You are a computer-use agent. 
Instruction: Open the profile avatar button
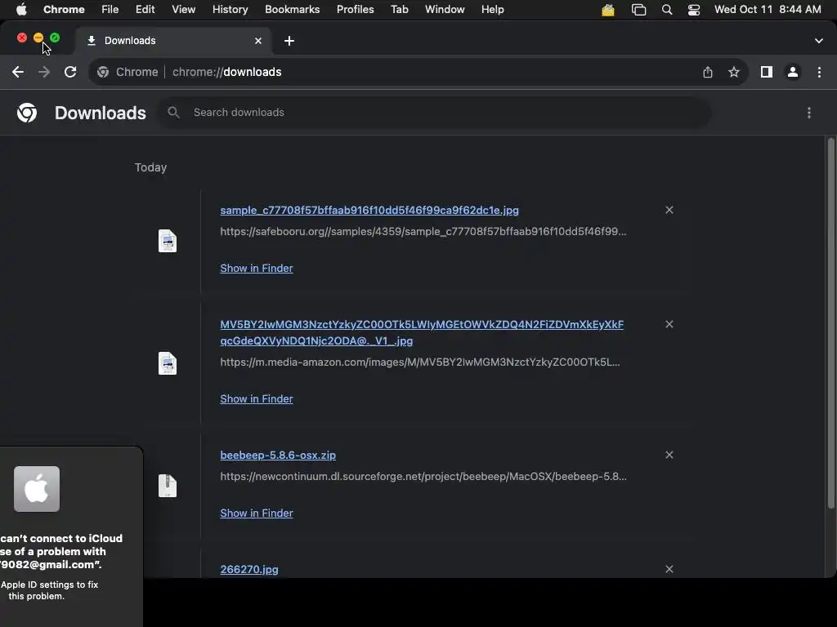click(x=793, y=72)
